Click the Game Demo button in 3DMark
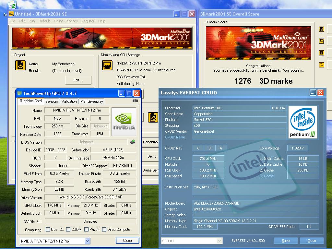Viewport: 332px width, 249px height. coord(150,170)
